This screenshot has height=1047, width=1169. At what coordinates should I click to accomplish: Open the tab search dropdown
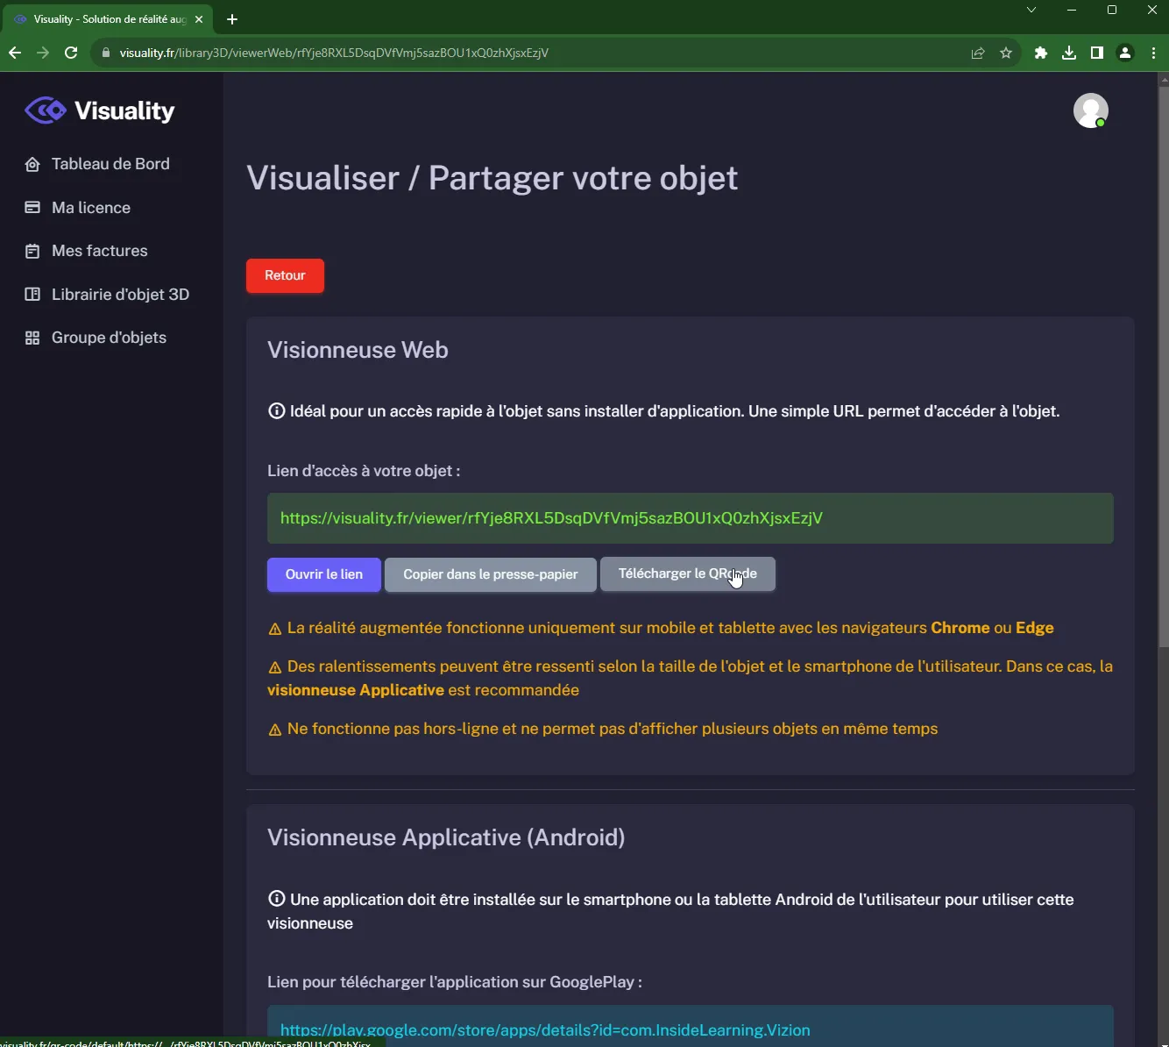click(x=1031, y=10)
